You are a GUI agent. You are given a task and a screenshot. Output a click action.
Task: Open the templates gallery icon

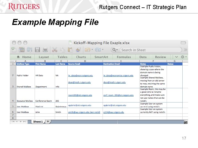(x=22, y=50)
